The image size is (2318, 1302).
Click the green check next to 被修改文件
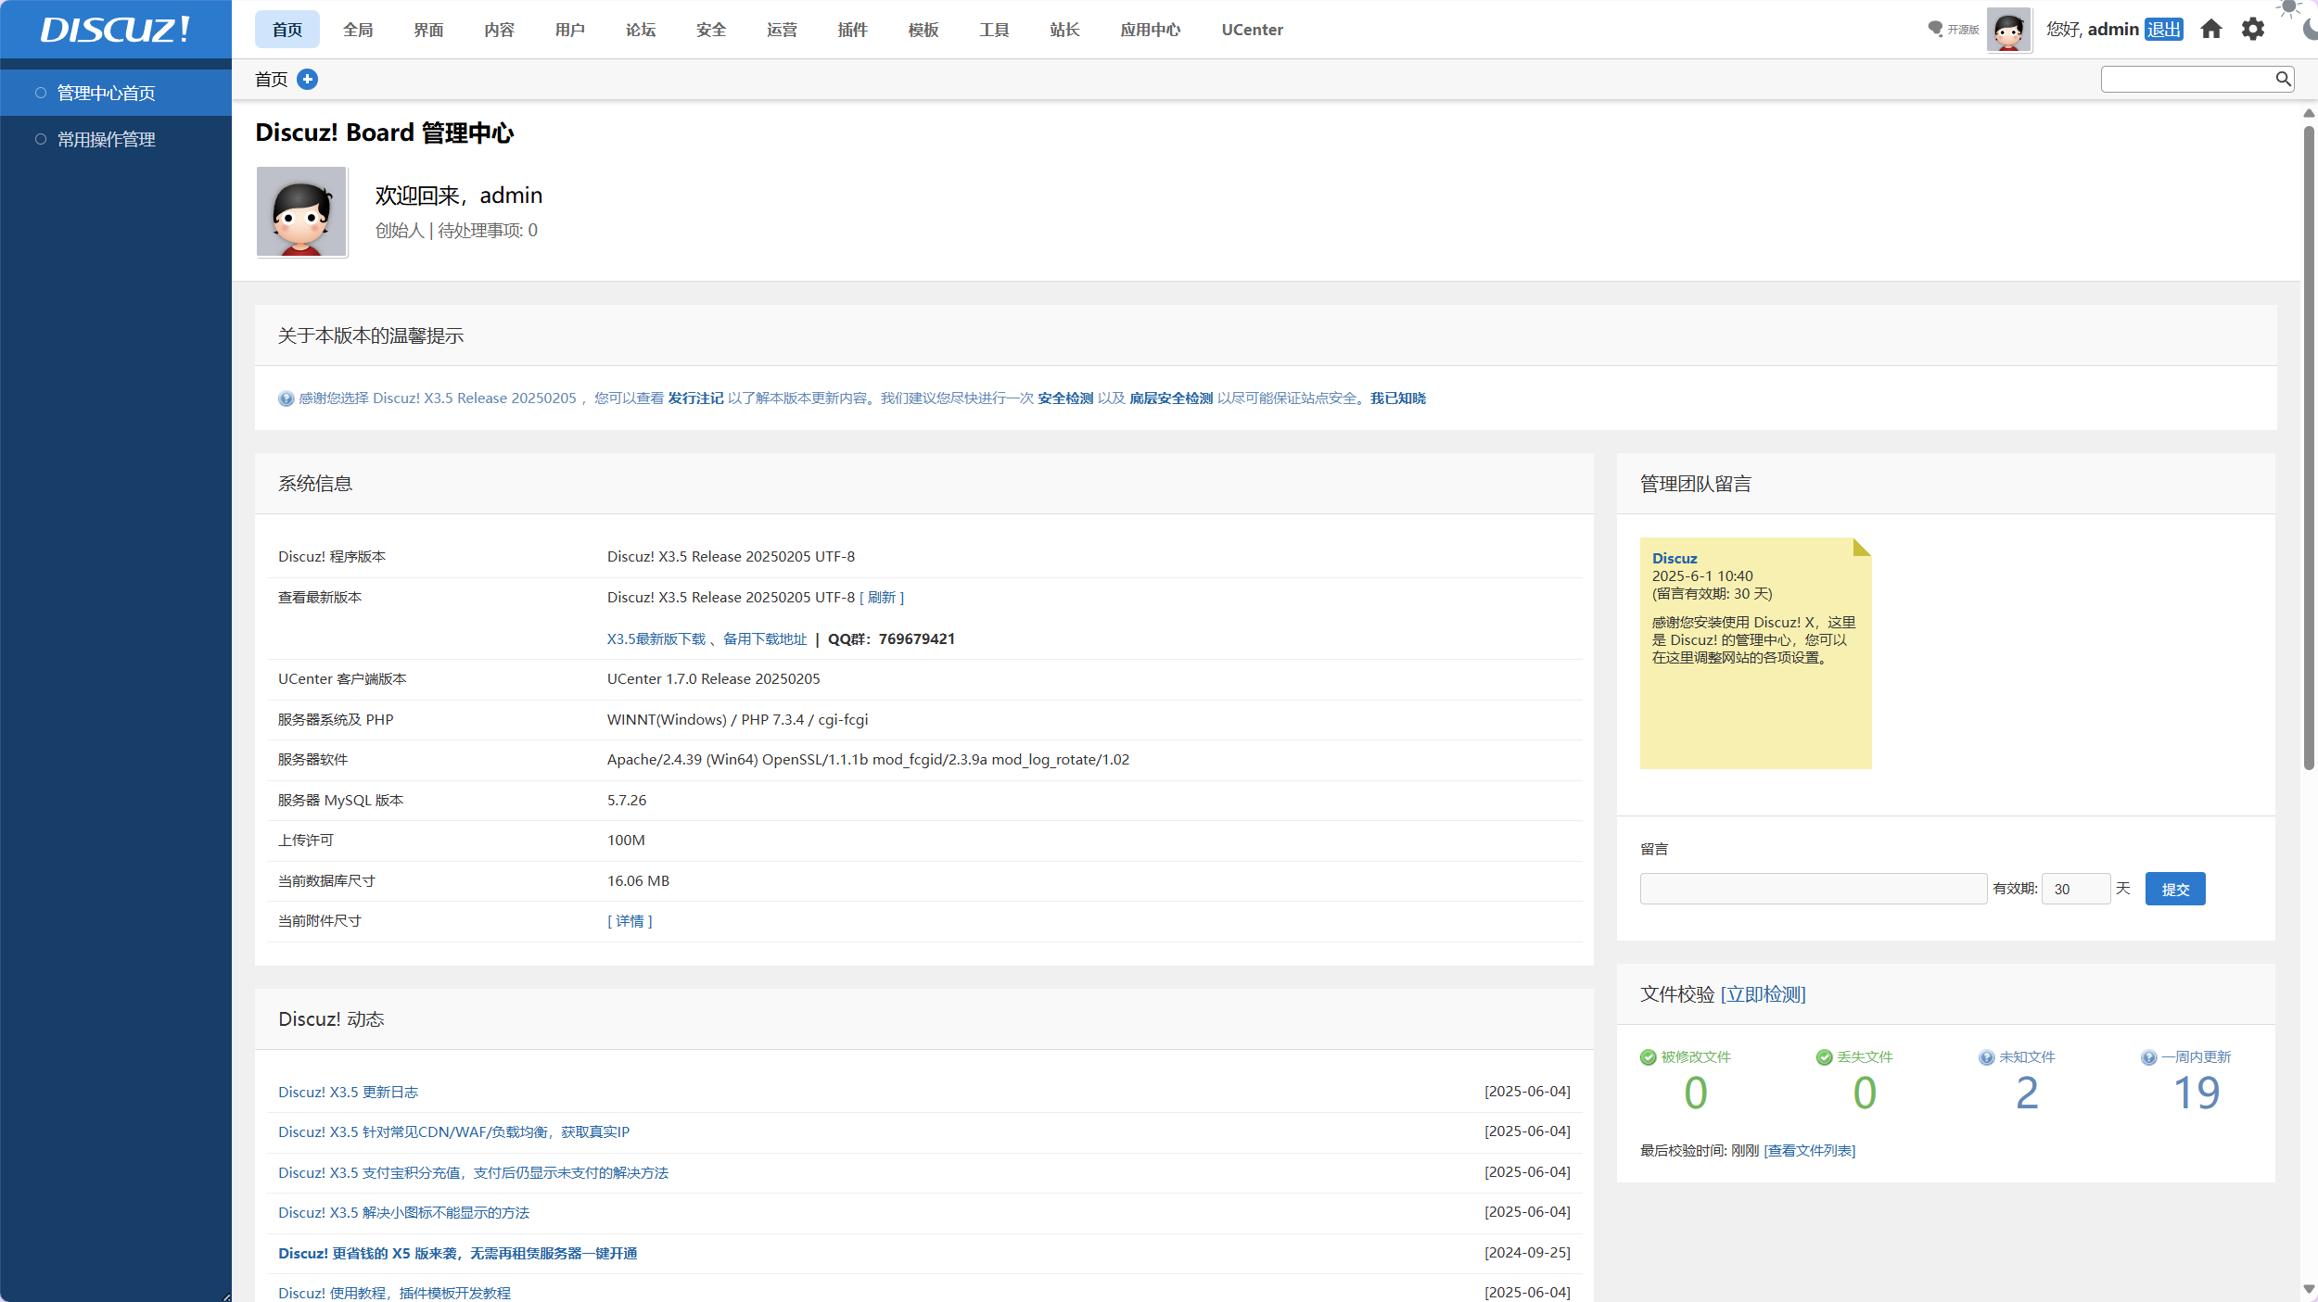[x=1648, y=1057]
